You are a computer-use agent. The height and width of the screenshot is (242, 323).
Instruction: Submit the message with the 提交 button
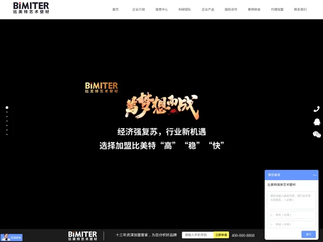click(x=308, y=234)
